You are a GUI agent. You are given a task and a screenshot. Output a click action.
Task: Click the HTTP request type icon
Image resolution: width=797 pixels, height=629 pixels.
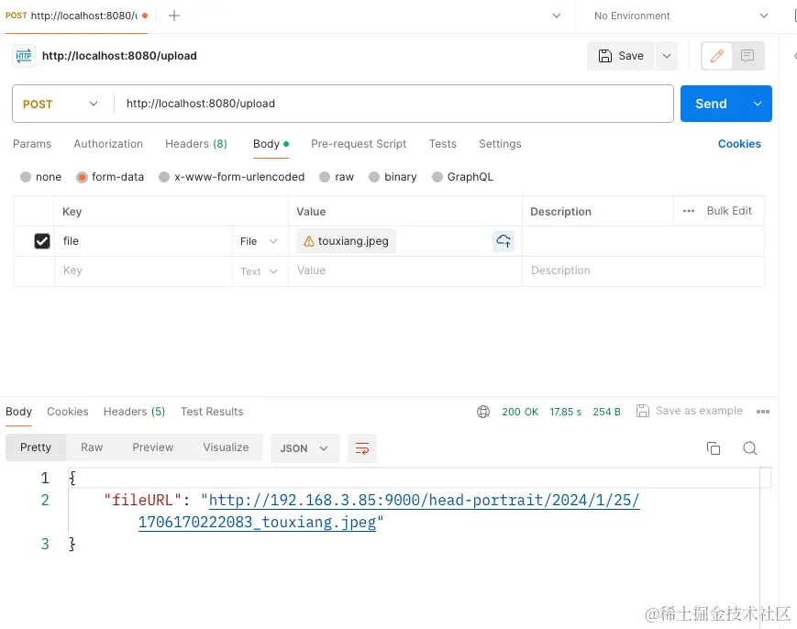(x=23, y=56)
